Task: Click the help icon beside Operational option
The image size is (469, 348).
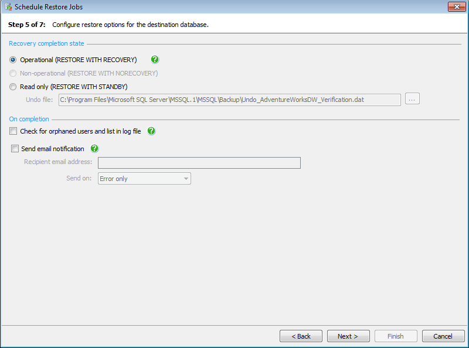Action: 155,60
